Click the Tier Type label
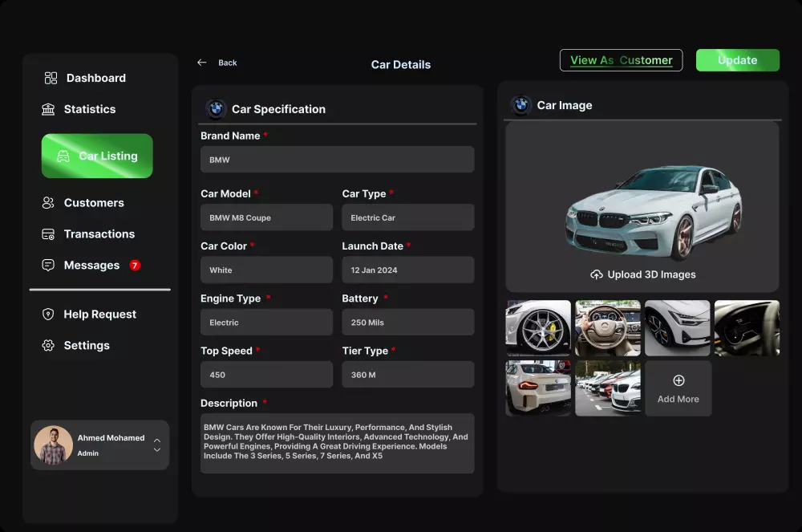 click(365, 351)
